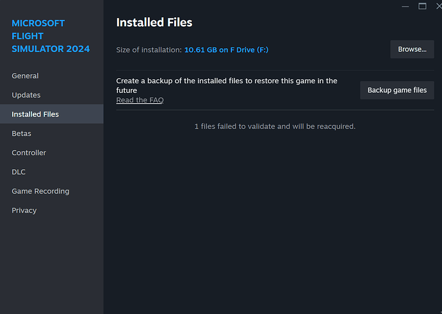Click the Browse... button
Image resolution: width=442 pixels, height=314 pixels.
pos(412,49)
